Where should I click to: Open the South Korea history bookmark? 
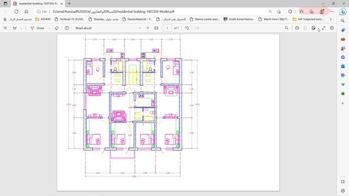click(x=239, y=20)
